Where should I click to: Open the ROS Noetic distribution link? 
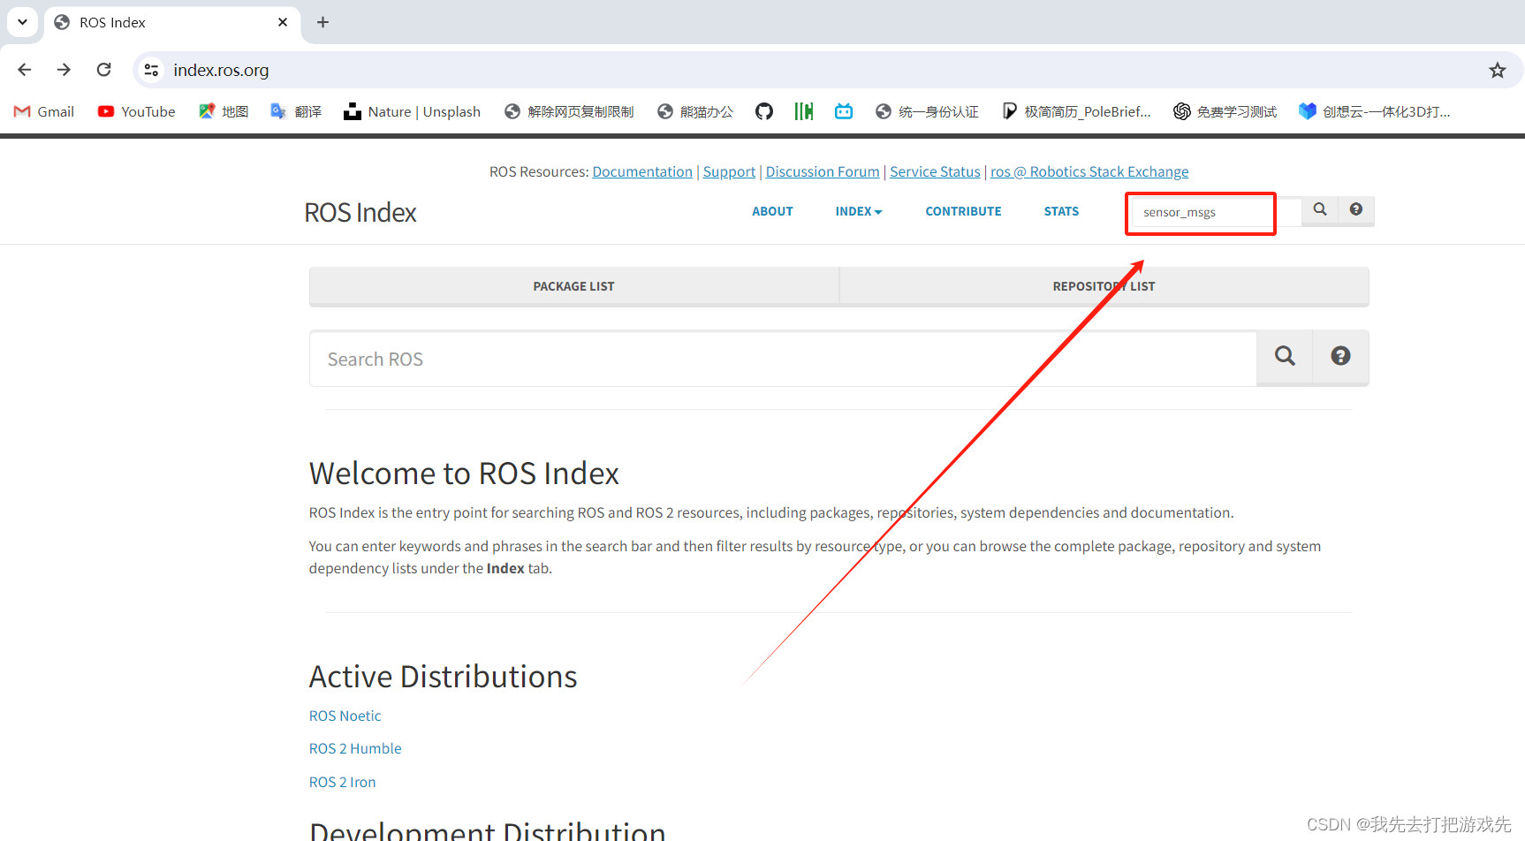pyautogui.click(x=345, y=716)
